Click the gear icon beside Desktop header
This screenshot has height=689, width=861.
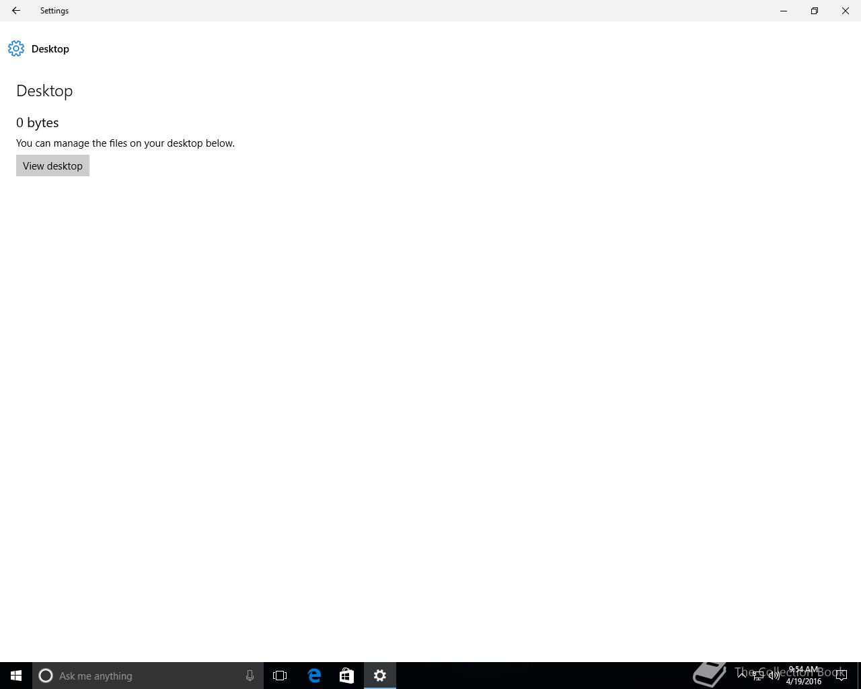point(16,48)
